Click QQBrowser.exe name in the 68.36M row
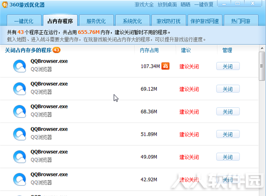Image resolution: width=266 pixels, height=196 pixels. coord(49,106)
